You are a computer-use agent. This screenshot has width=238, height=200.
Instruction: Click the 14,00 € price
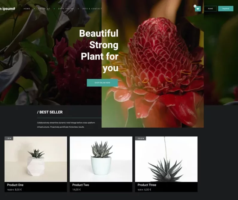(x=77, y=190)
